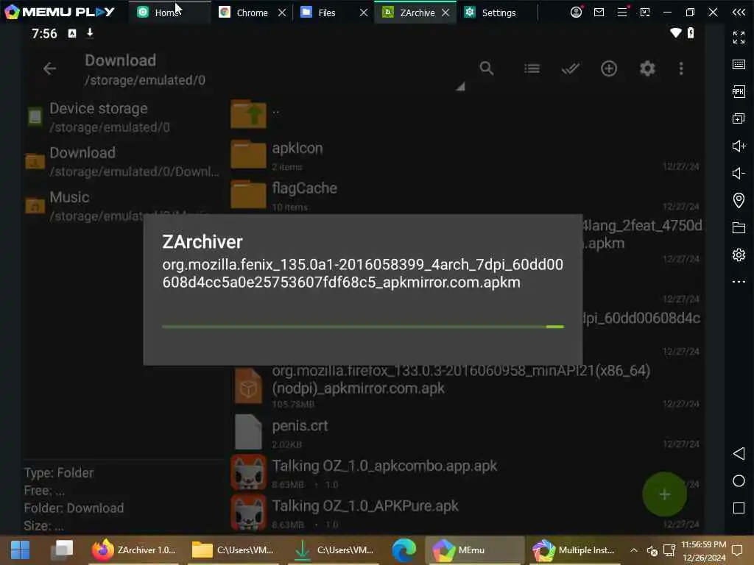Collapse the MEmu sidebar chevrons
Screen dimensions: 754x565
(x=739, y=12)
